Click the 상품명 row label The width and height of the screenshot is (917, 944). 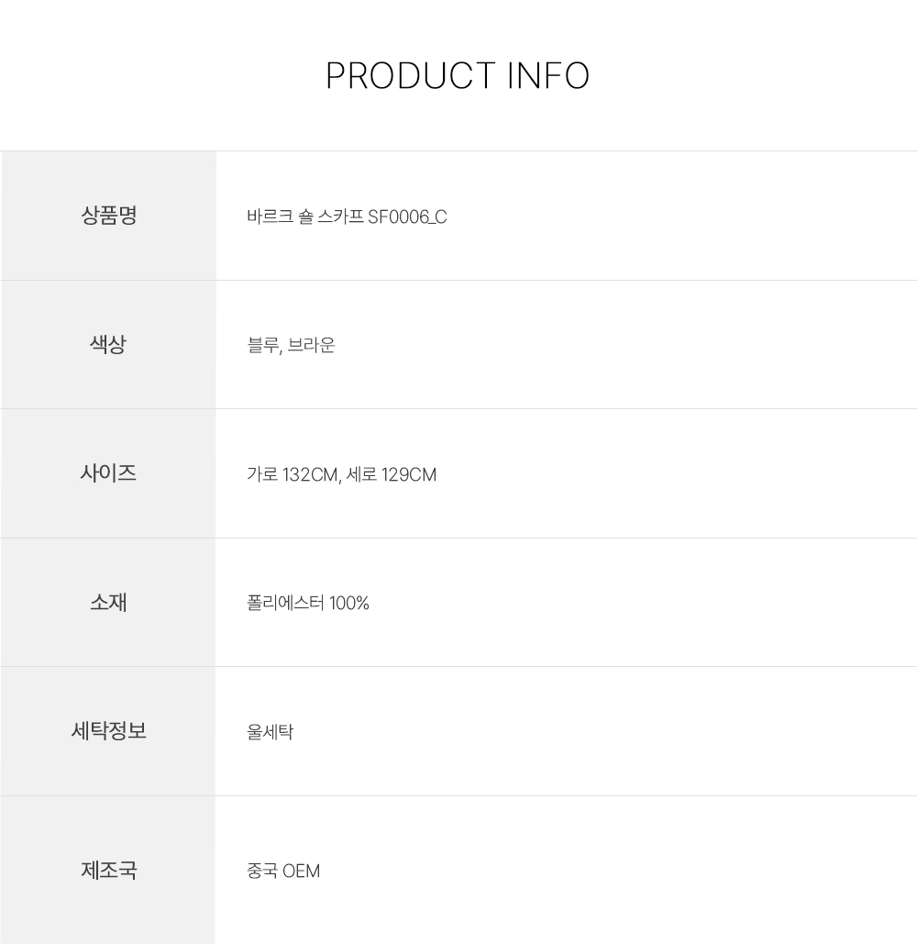pos(109,217)
